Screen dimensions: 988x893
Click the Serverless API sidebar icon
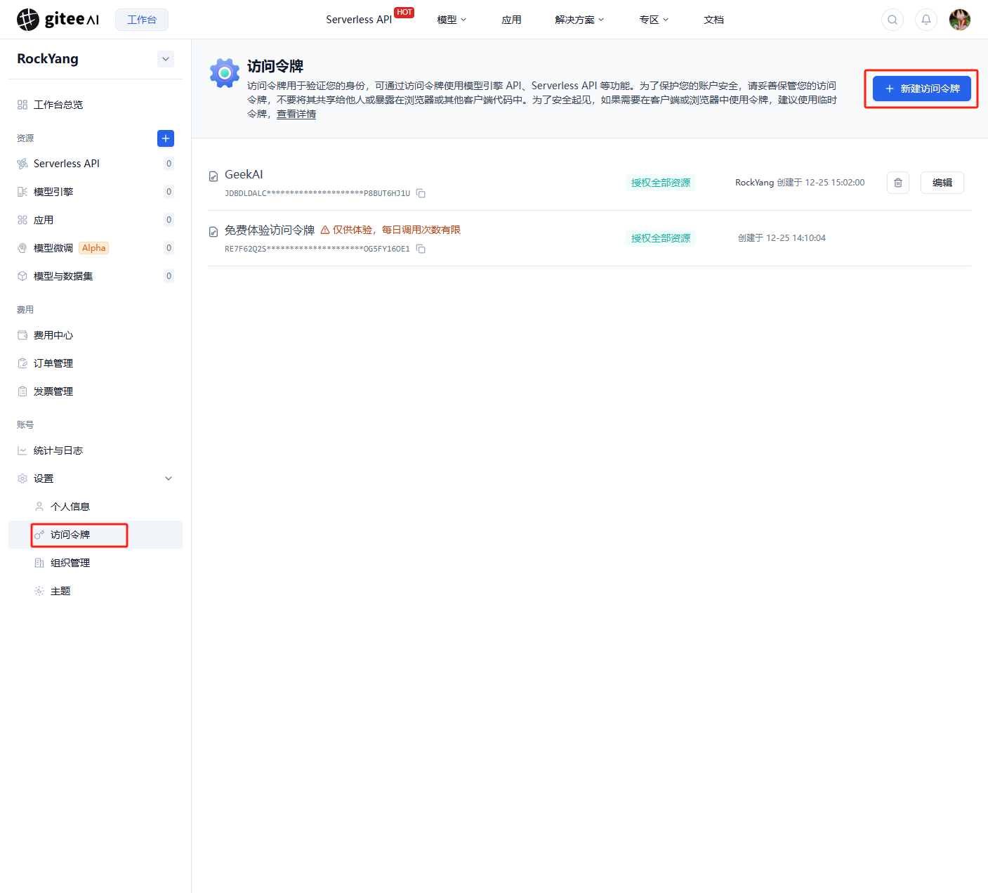[22, 164]
